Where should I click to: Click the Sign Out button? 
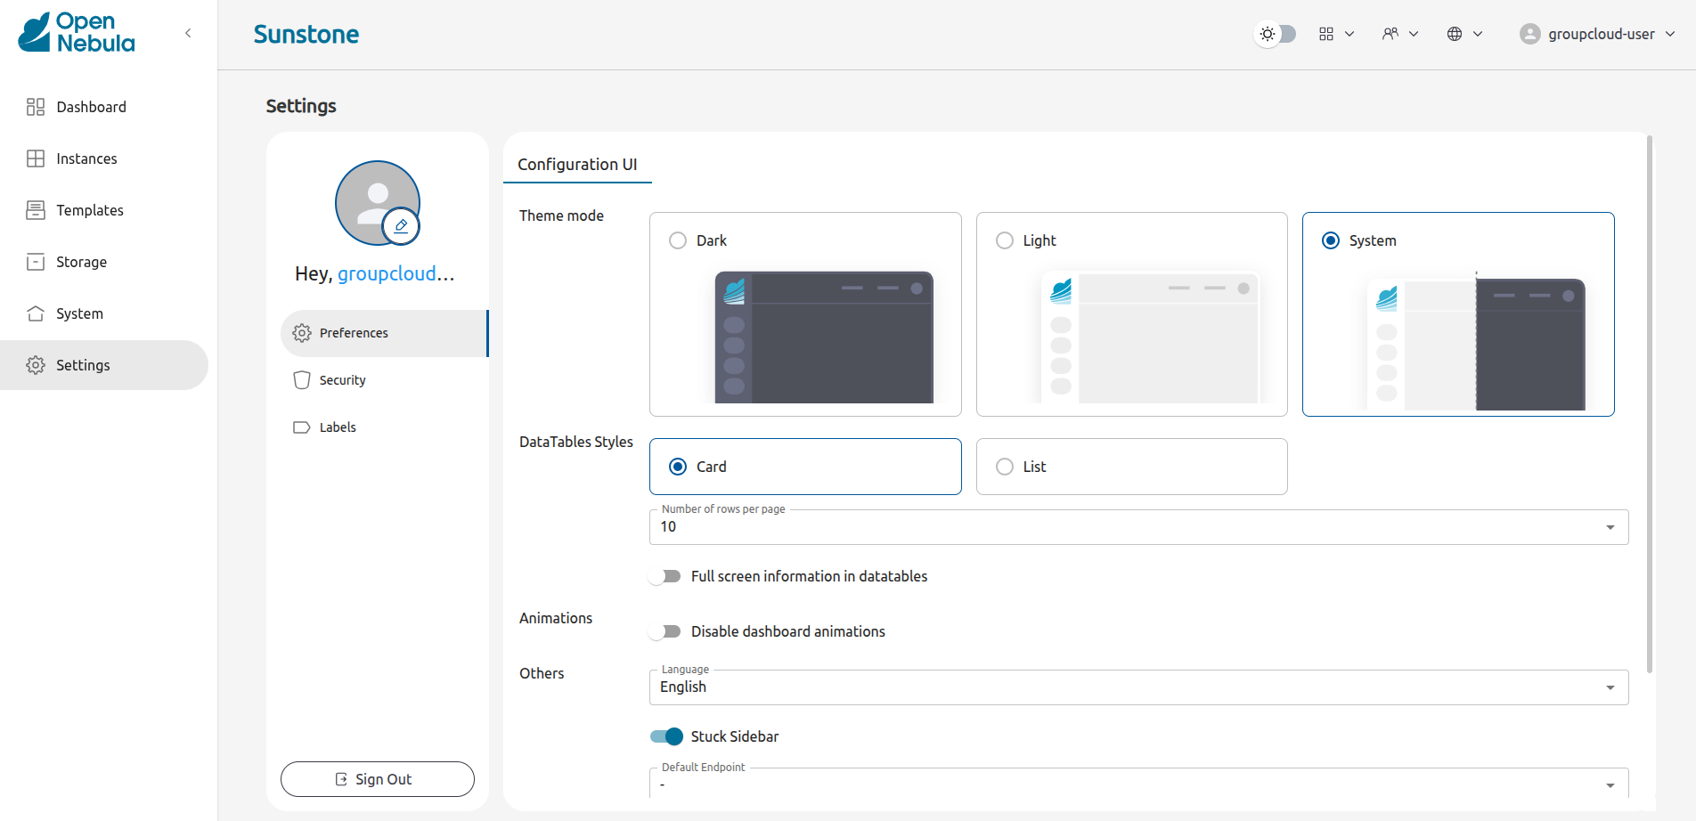[x=377, y=778]
